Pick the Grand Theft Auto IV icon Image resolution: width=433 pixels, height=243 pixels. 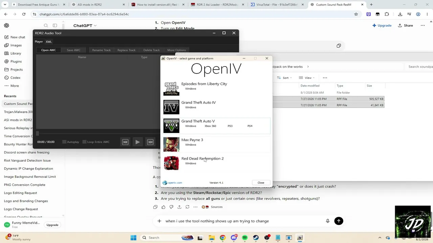tap(171, 107)
